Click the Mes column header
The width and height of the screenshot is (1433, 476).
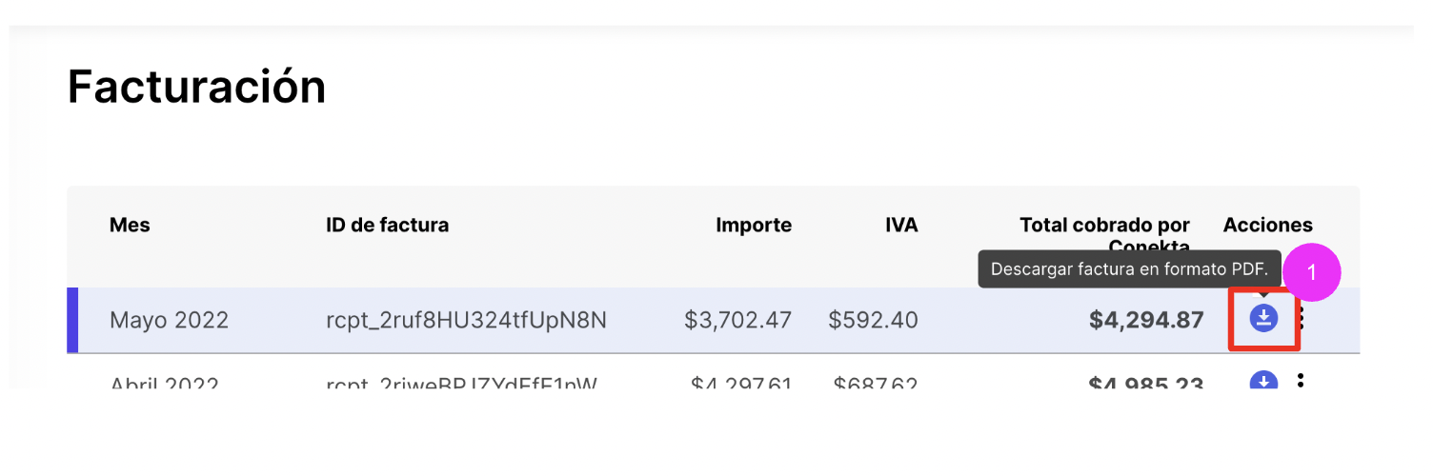pos(130,226)
